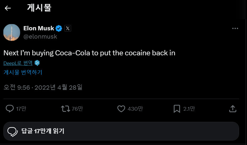This screenshot has height=145, width=247.
Task: Open the DeepL로 번역 link
Action: 18,63
